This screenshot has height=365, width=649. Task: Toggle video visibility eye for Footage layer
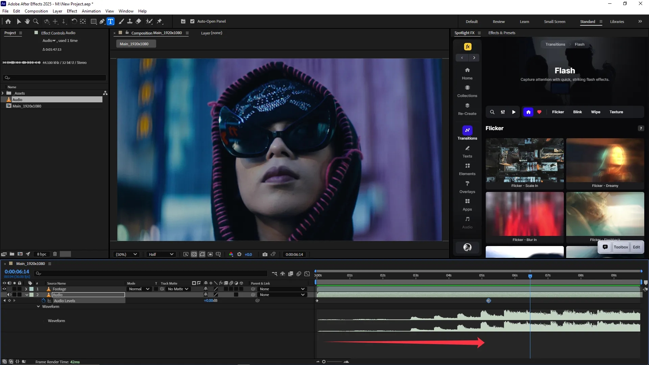4,289
